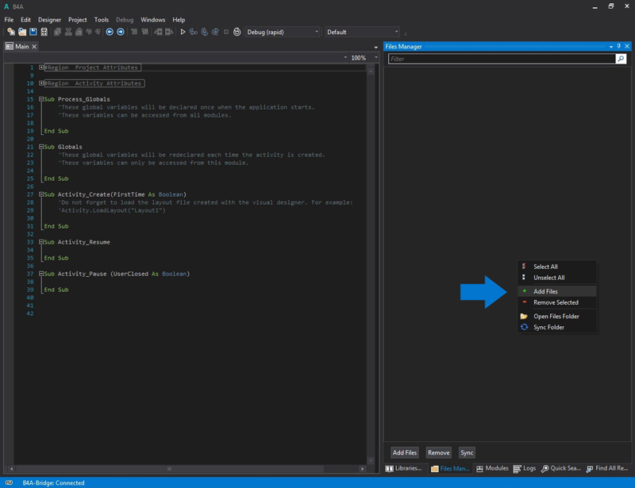Click the search magnifier in Files Manager

[621, 59]
